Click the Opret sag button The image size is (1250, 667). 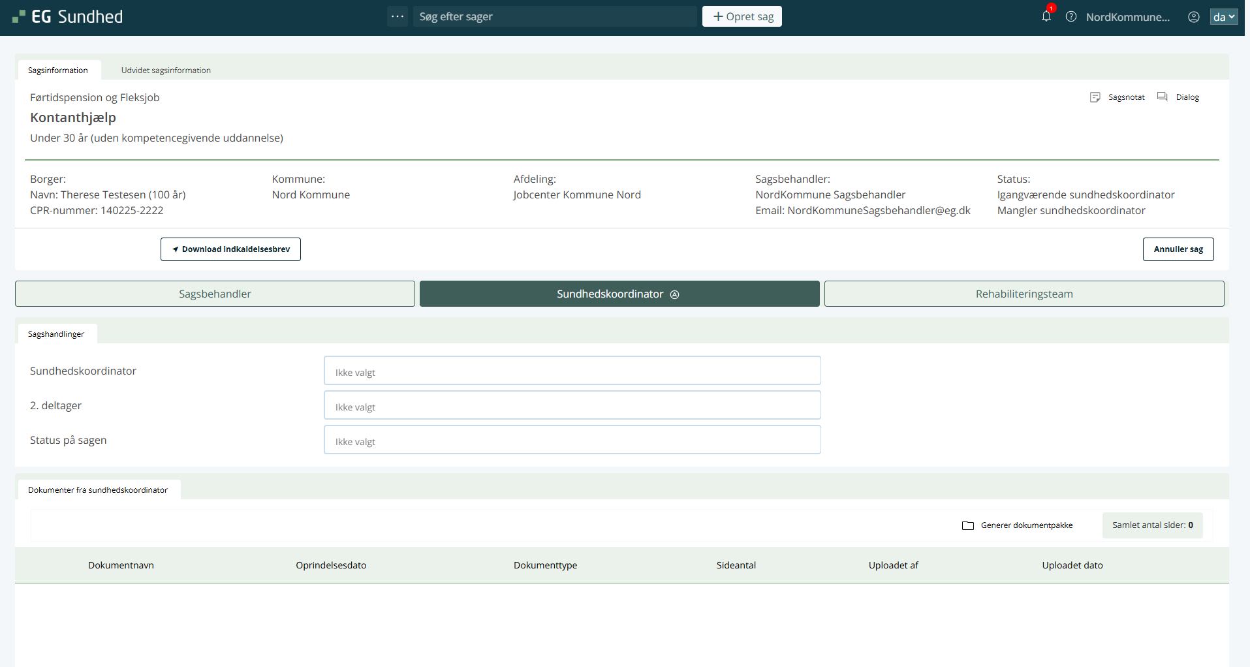pyautogui.click(x=742, y=16)
